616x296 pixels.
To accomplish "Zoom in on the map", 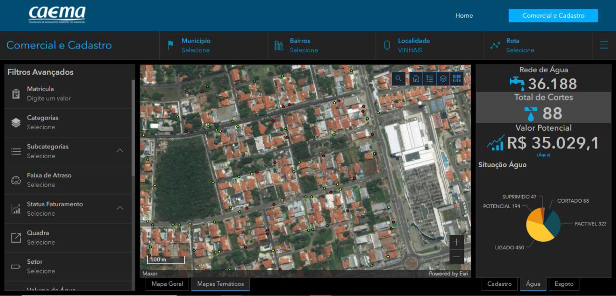I will [x=456, y=242].
